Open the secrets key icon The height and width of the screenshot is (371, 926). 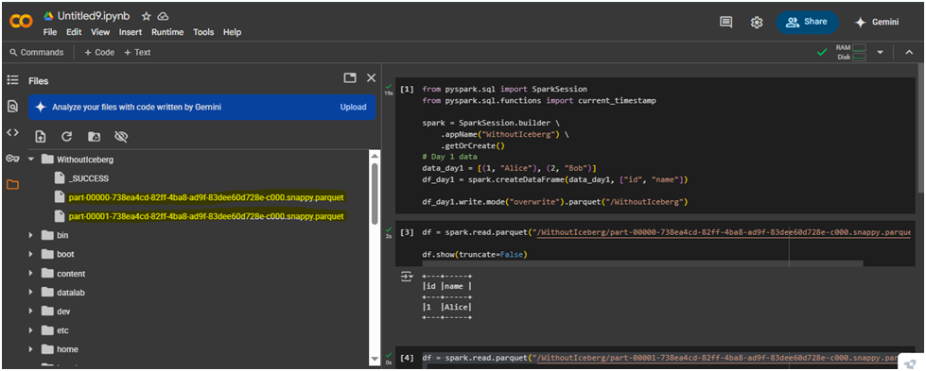(x=12, y=158)
